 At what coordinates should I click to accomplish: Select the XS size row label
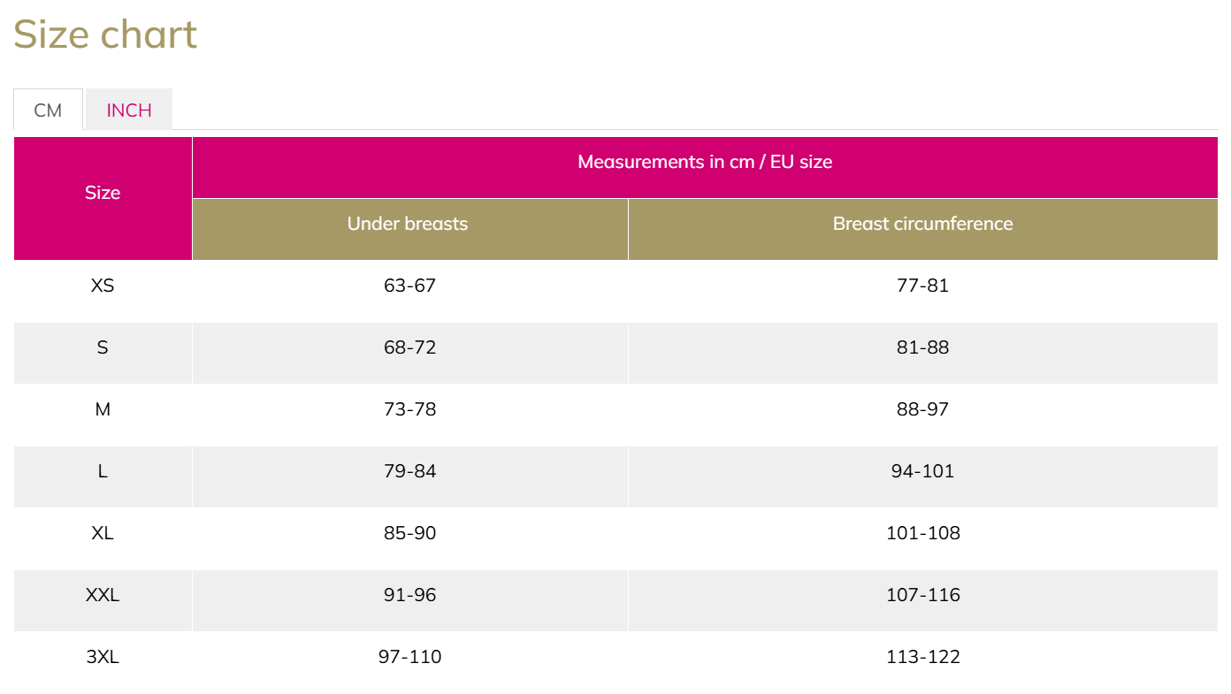pos(103,286)
